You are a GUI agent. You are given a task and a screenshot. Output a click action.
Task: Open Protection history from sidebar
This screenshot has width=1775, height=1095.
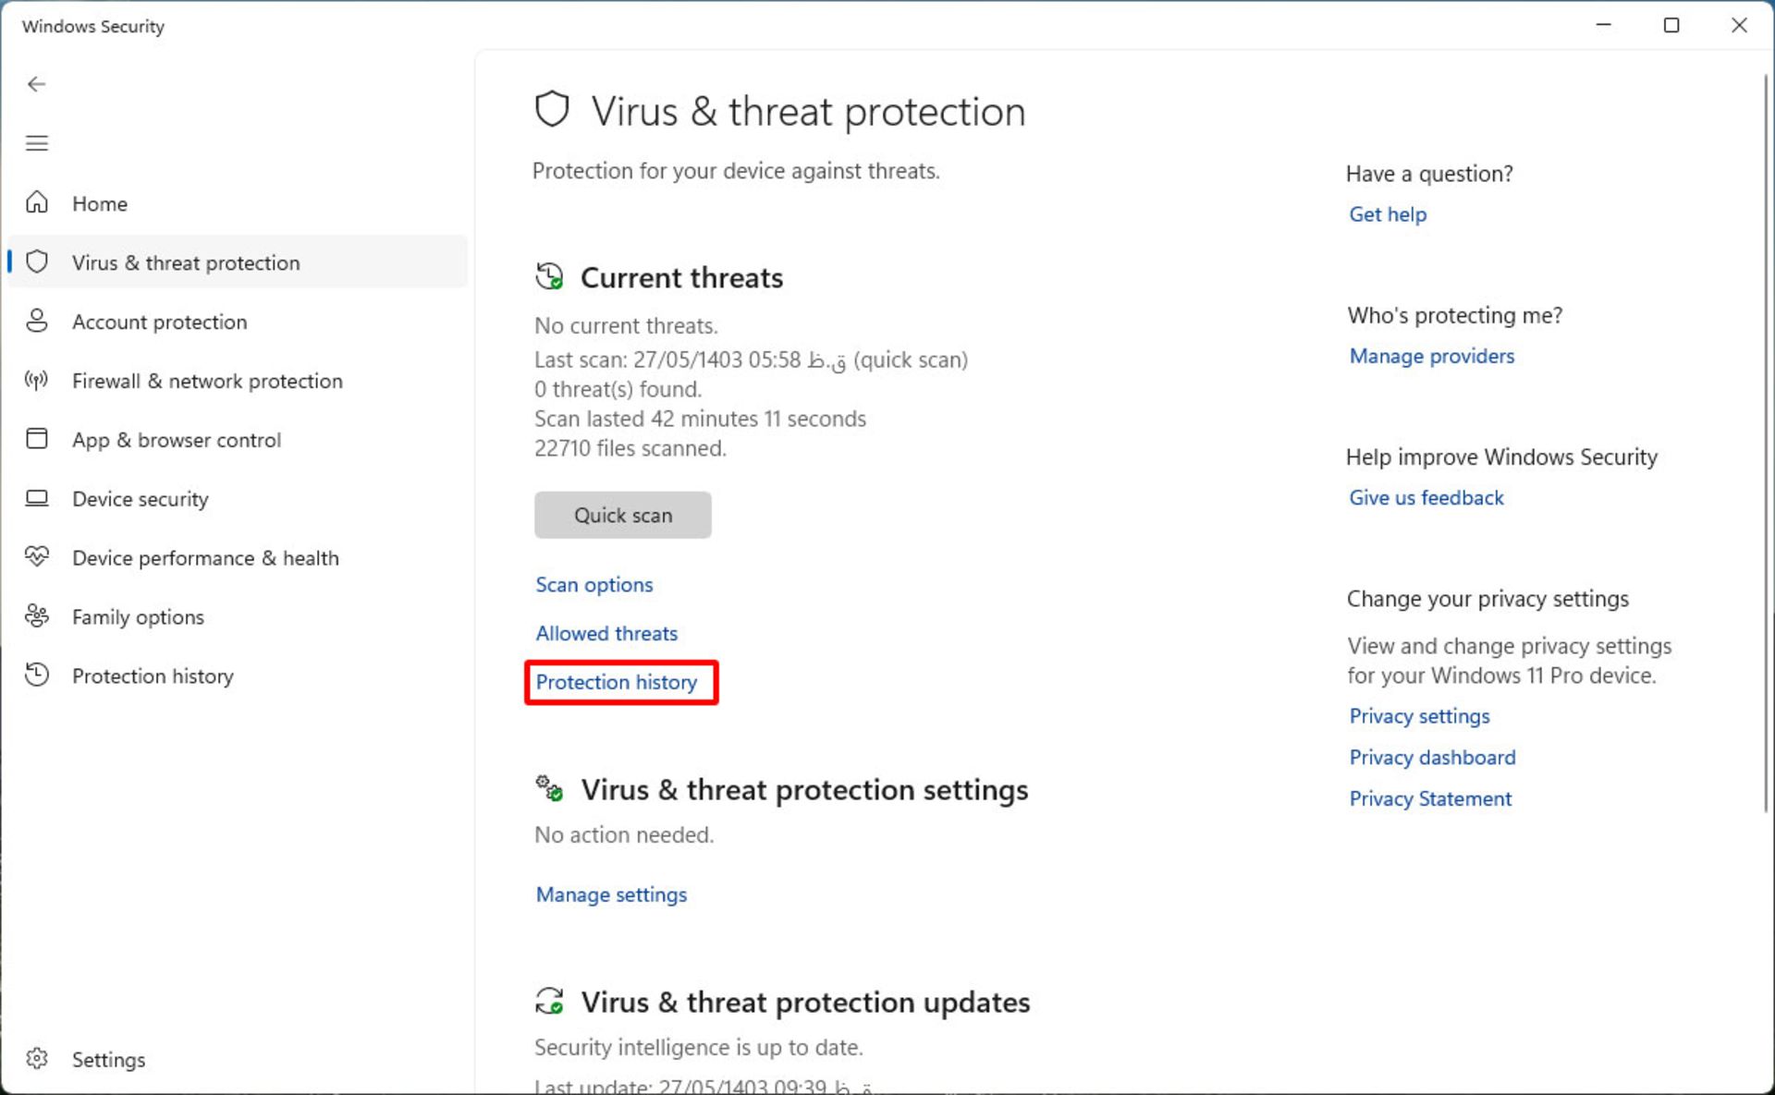[x=238, y=676]
